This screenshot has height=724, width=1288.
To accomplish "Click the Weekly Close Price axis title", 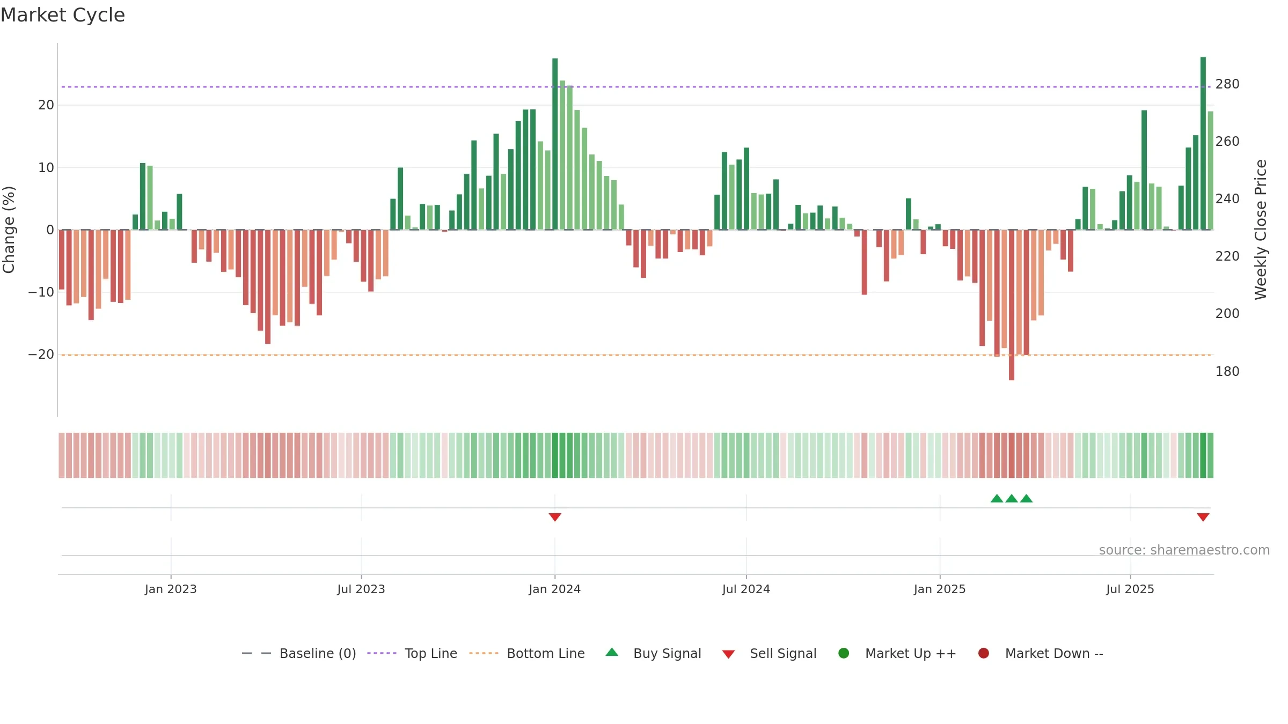I will tap(1261, 230).
